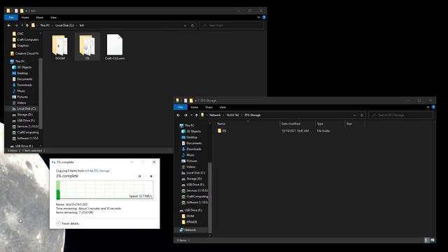Open recent locations dropdown in ZFS-Storage window
The width and height of the screenshot is (448, 252).
coord(191,115)
